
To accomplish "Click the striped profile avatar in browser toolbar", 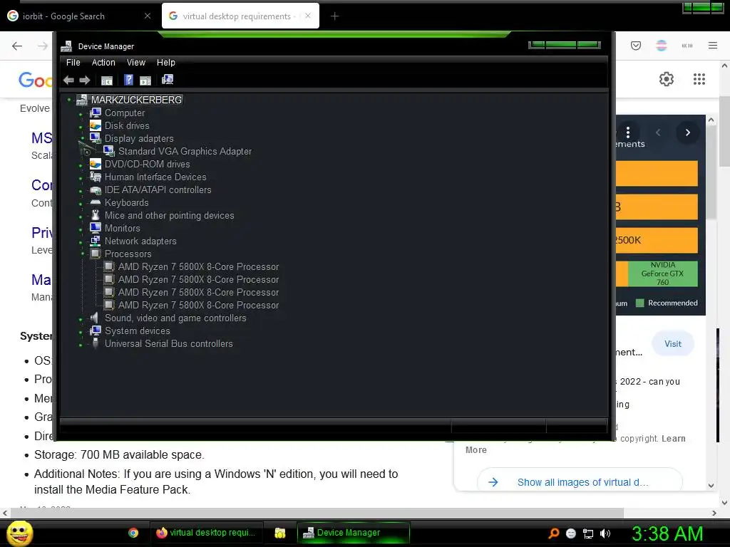I will point(662,46).
